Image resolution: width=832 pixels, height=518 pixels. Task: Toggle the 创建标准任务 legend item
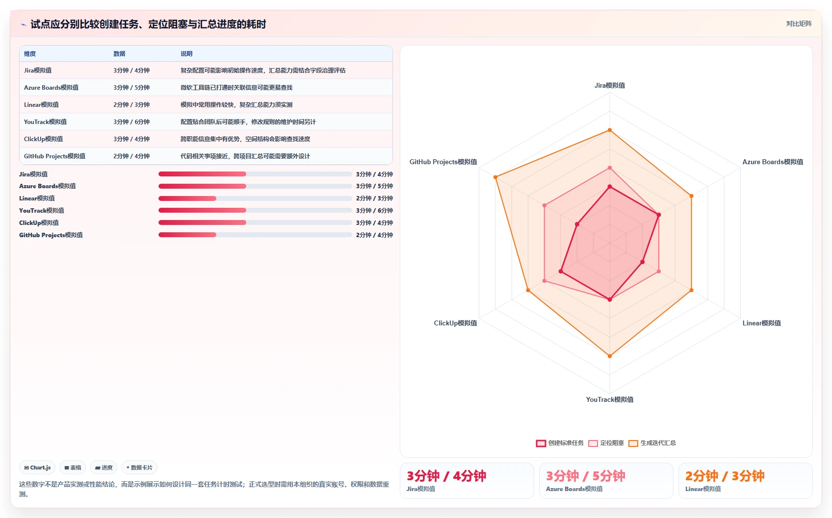click(x=560, y=443)
